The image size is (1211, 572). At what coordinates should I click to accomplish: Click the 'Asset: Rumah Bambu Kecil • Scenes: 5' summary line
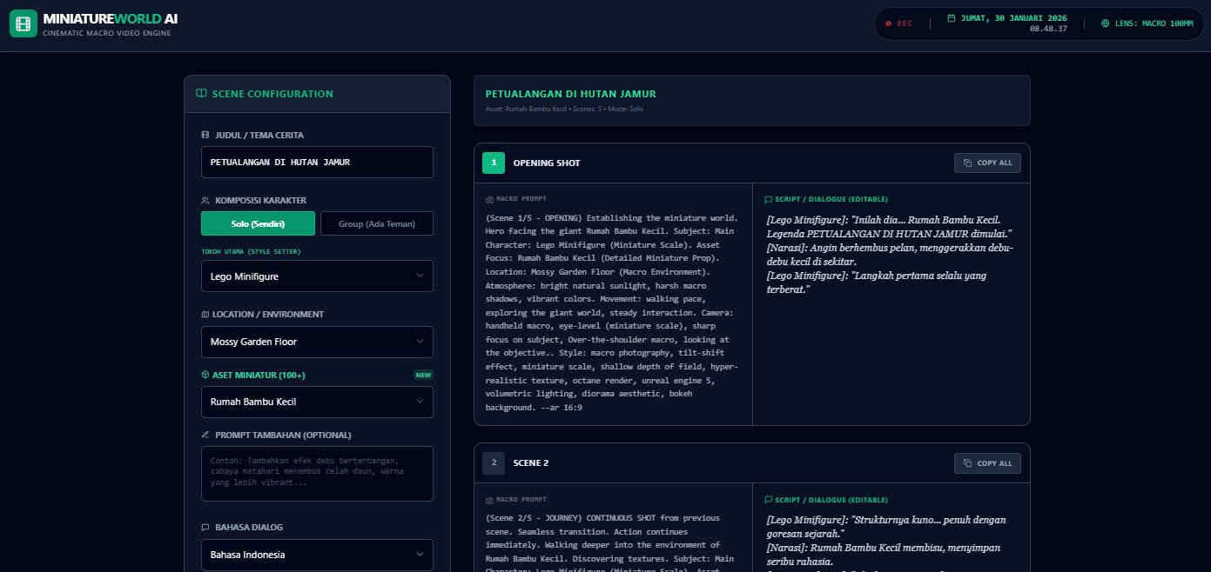tap(564, 109)
